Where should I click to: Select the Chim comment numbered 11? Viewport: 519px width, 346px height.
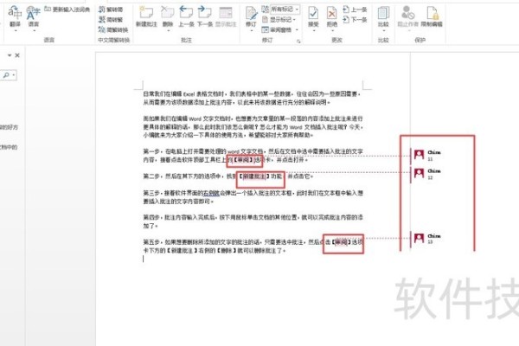pos(428,156)
